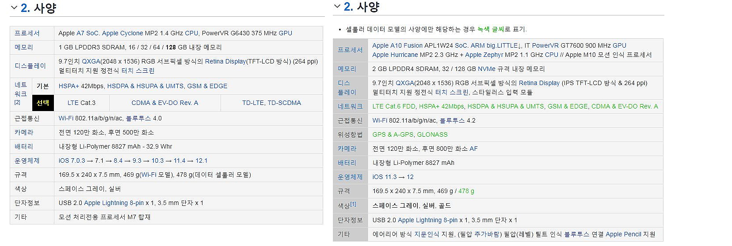Image resolution: width=732 pixels, height=246 pixels.
Task: Open the Apple Hurricane link
Action: tap(395, 55)
